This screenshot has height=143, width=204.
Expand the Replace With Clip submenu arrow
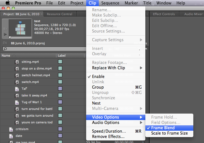pyautogui.click(x=141, y=68)
